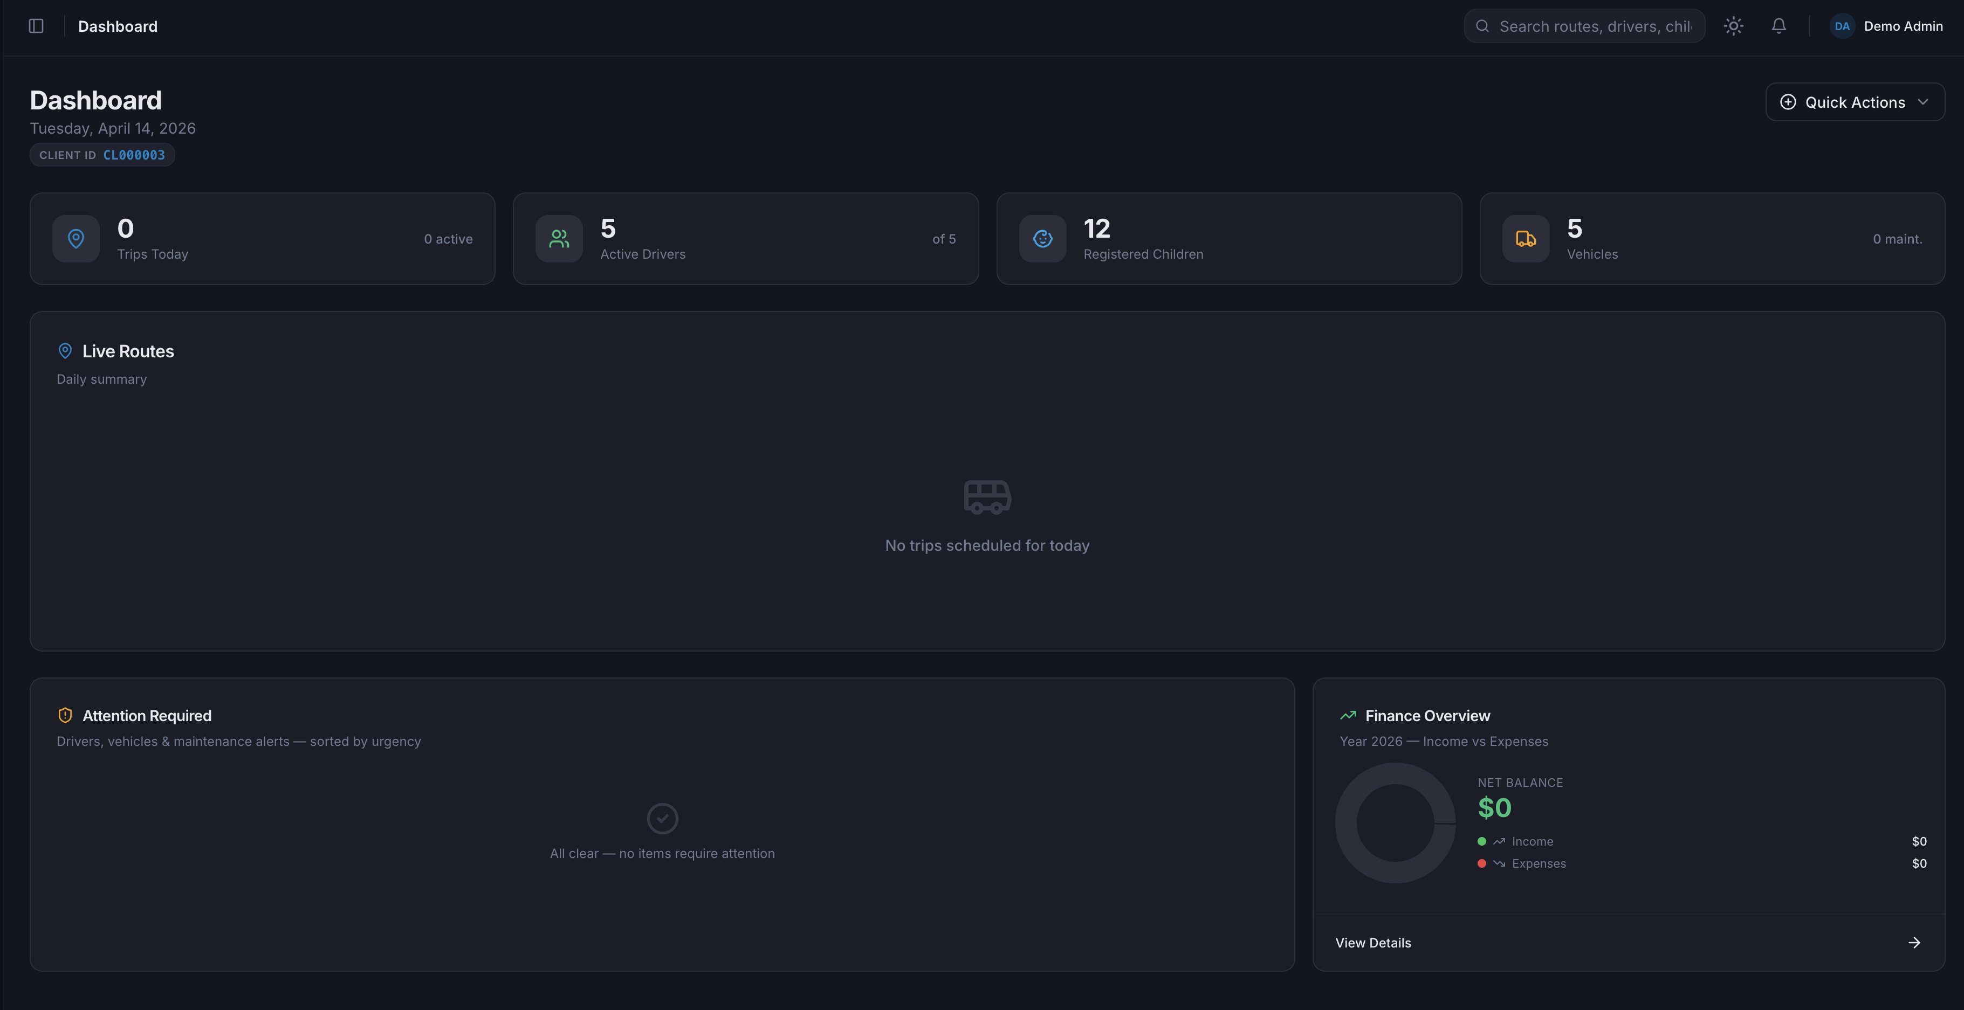Click the Registered Children smiley icon
Screen dimensions: 1964x1010
click(1042, 239)
